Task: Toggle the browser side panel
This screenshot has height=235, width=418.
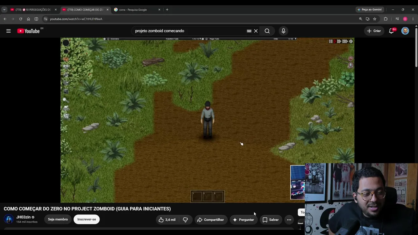Action: point(36,19)
